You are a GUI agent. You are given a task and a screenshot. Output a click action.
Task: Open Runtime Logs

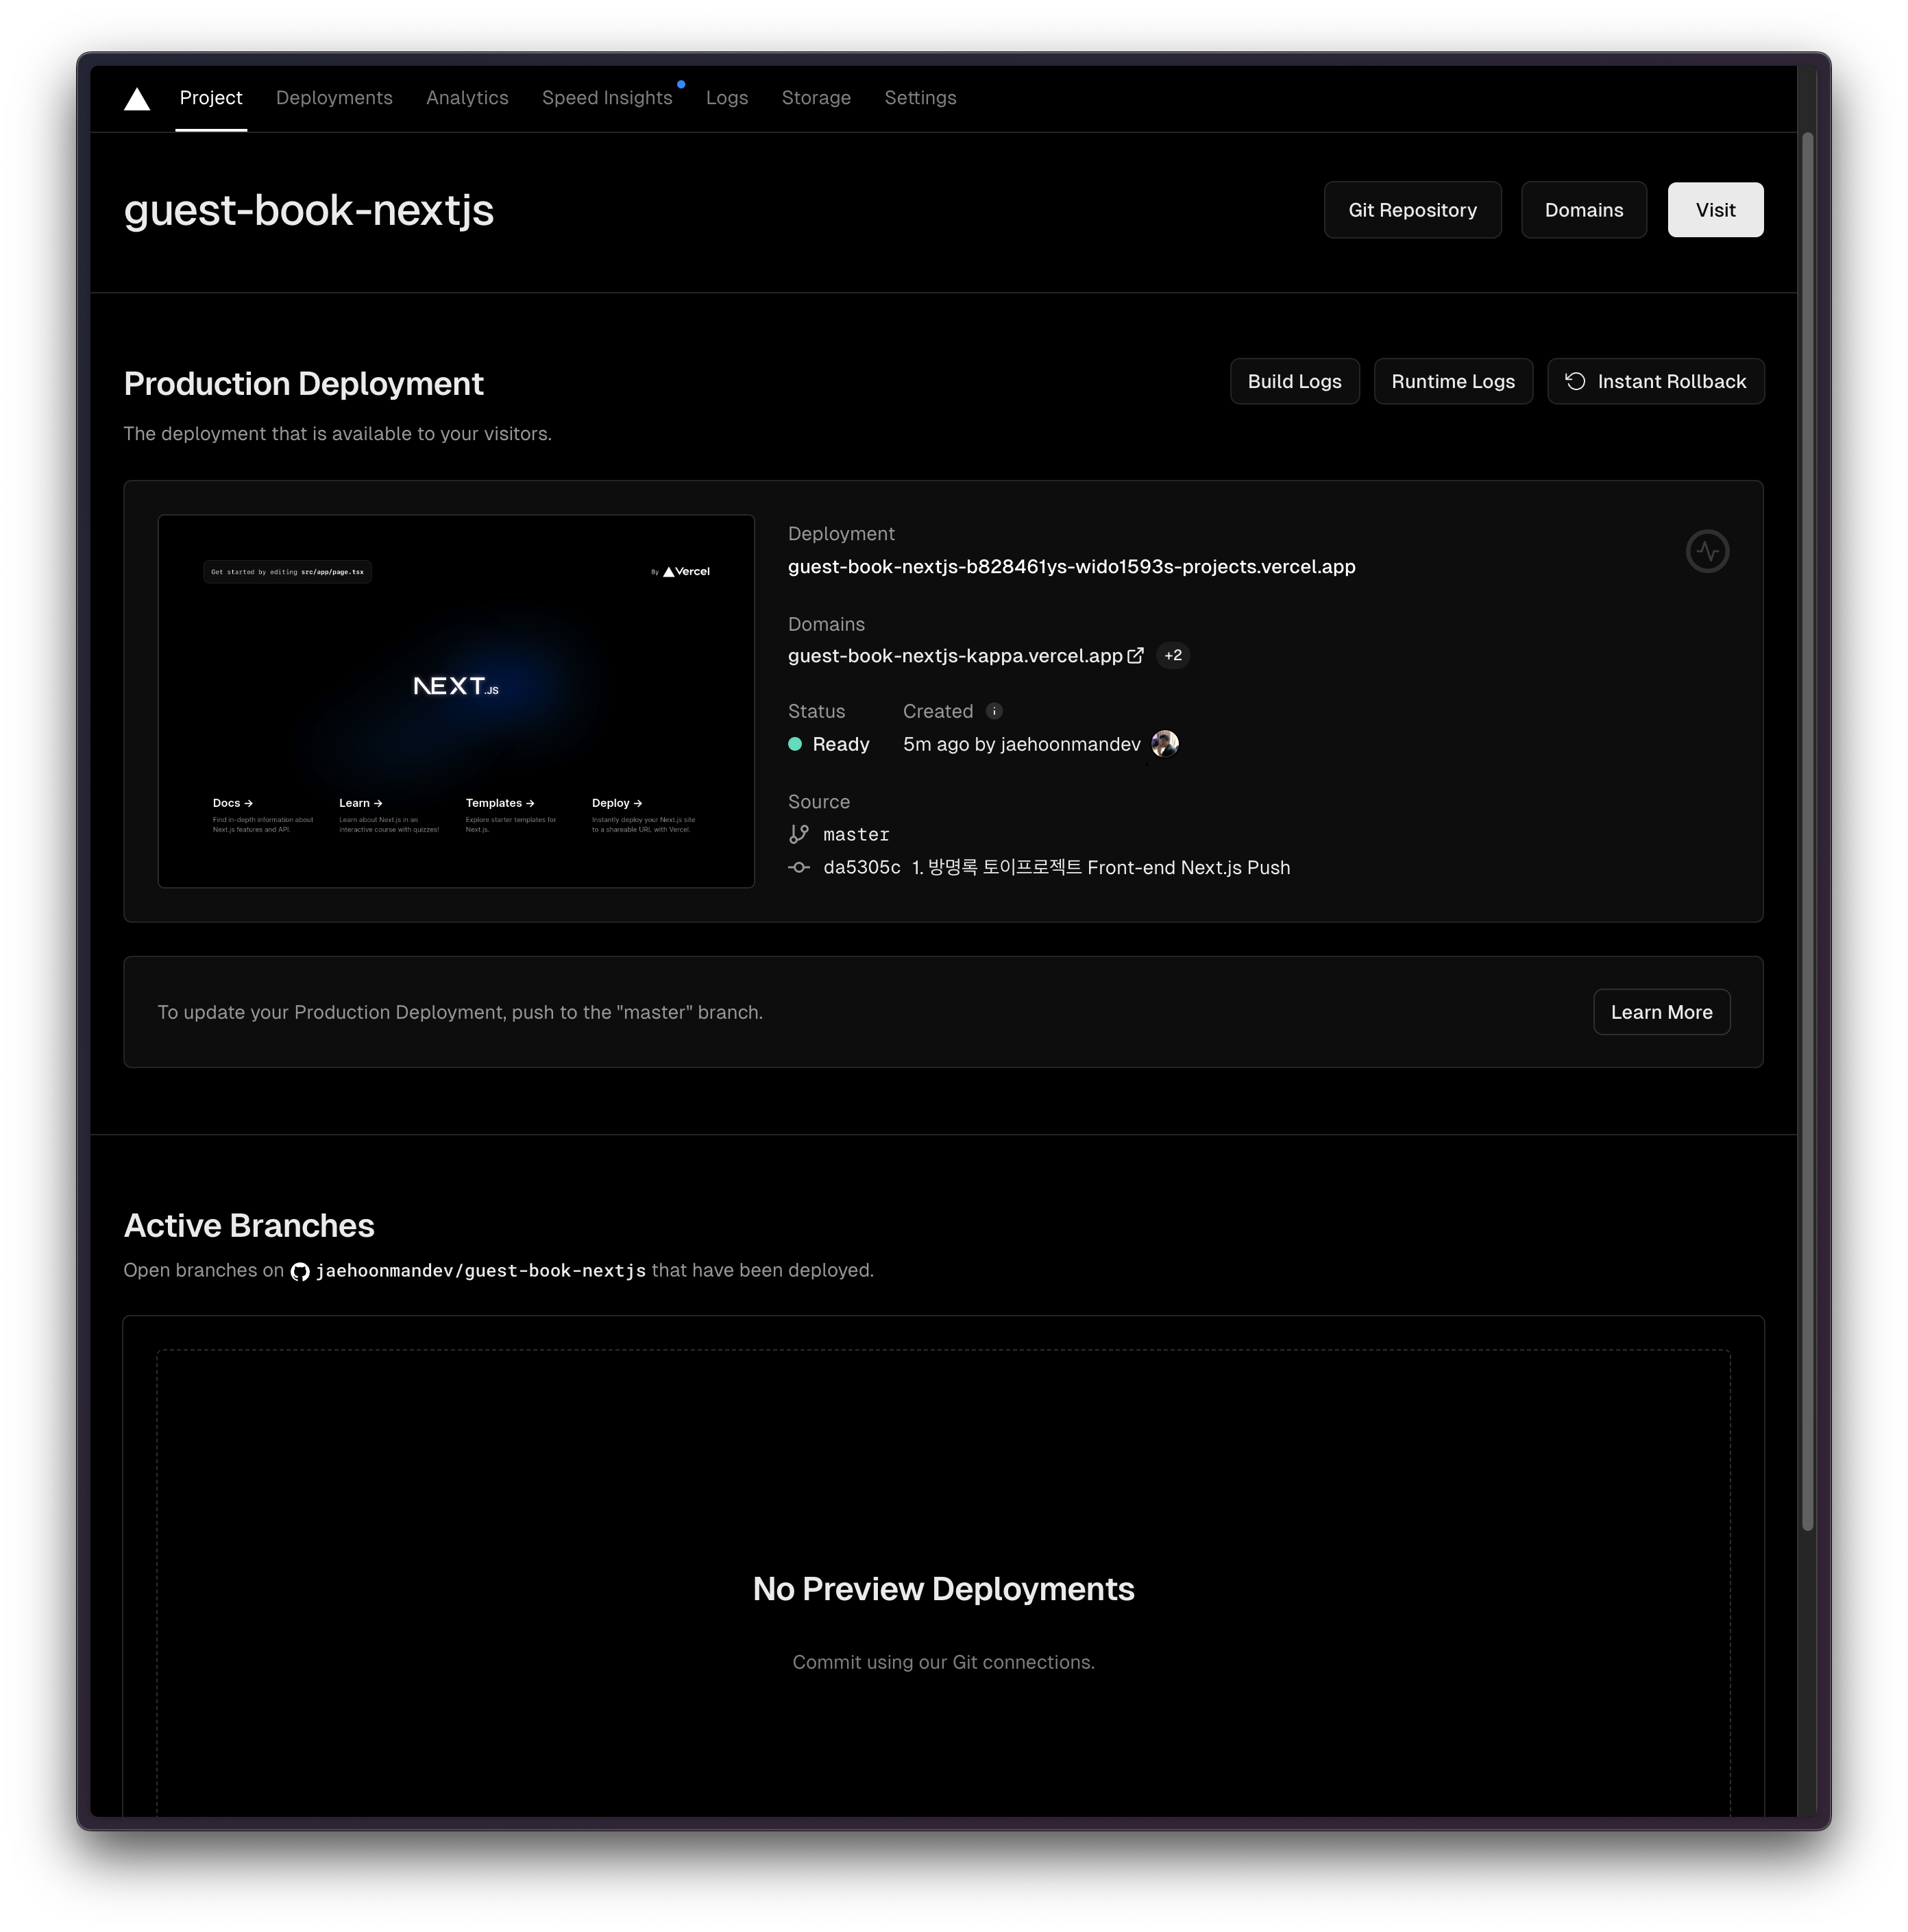click(1452, 382)
